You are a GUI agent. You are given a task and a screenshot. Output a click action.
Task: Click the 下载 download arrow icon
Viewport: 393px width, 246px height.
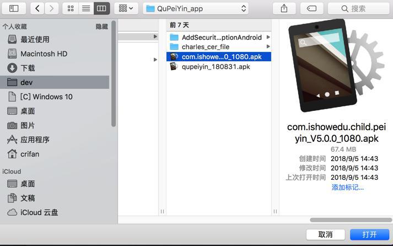click(x=12, y=68)
